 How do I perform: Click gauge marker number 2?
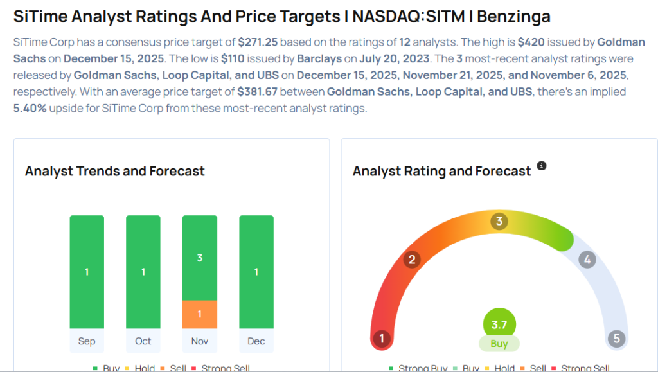pyautogui.click(x=411, y=260)
